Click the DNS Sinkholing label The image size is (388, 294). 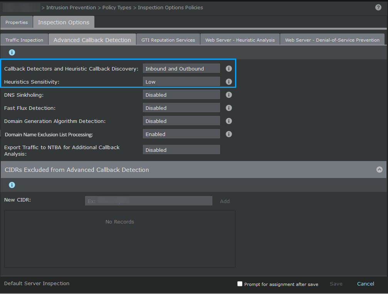coord(24,95)
